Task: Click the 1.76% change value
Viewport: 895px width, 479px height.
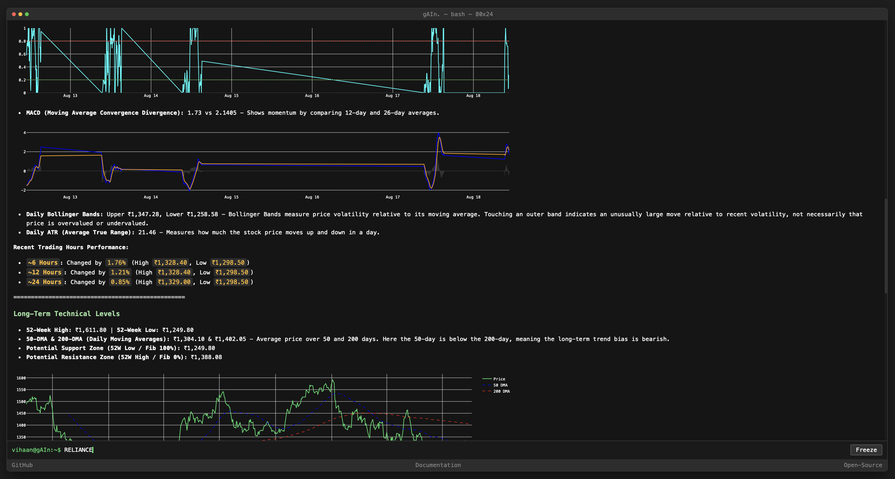Action: tap(116, 262)
